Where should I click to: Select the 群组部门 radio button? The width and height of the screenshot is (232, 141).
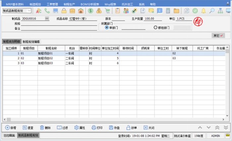pyautogui.click(x=155, y=28)
